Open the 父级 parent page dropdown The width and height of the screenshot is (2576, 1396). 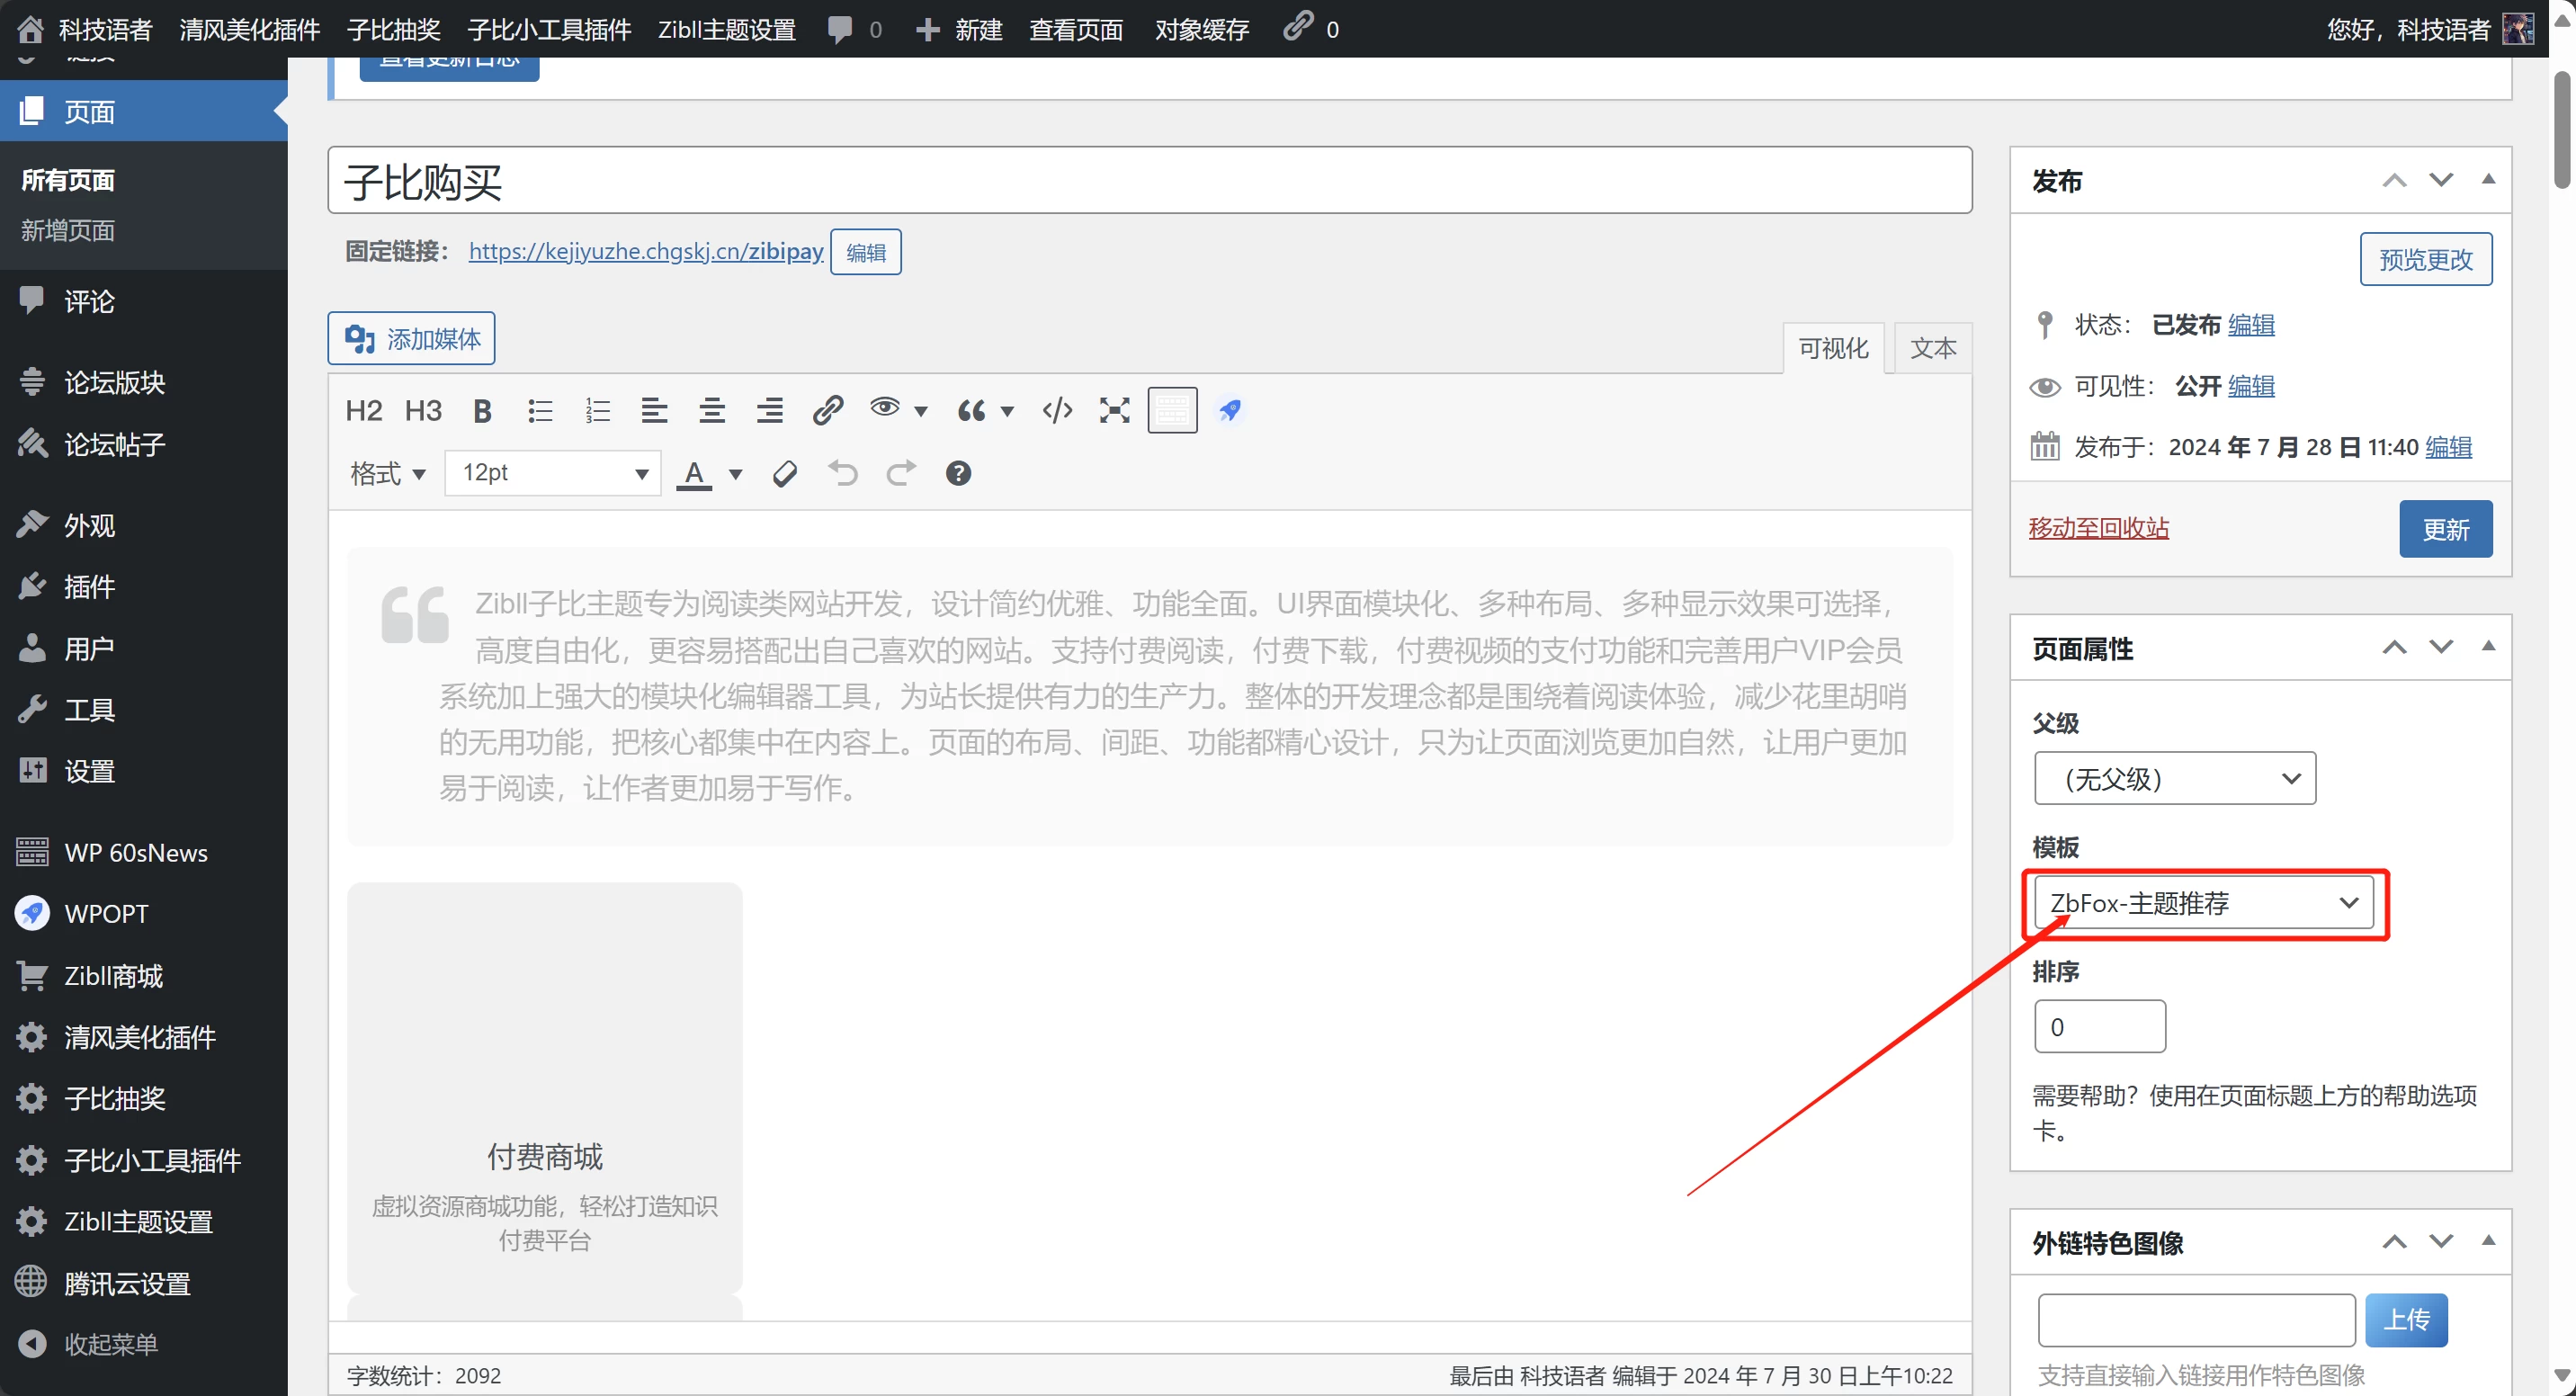point(2174,779)
